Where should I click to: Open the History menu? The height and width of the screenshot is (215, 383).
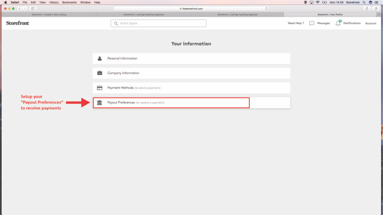click(x=54, y=2)
